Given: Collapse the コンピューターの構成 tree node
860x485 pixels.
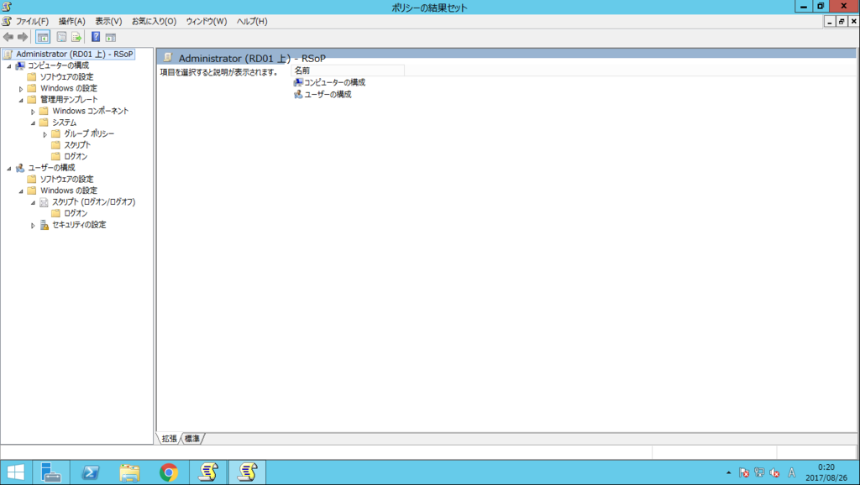Looking at the screenshot, I should (x=8, y=65).
